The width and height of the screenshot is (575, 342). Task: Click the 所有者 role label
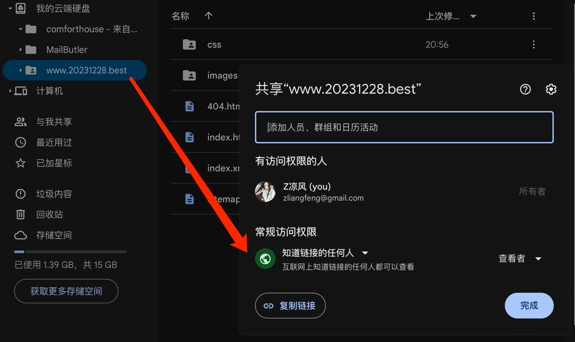[532, 191]
